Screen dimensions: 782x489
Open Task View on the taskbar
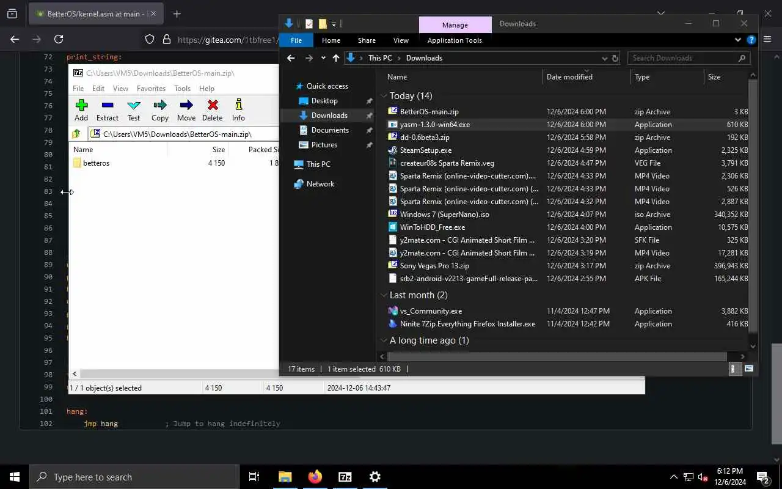point(254,477)
